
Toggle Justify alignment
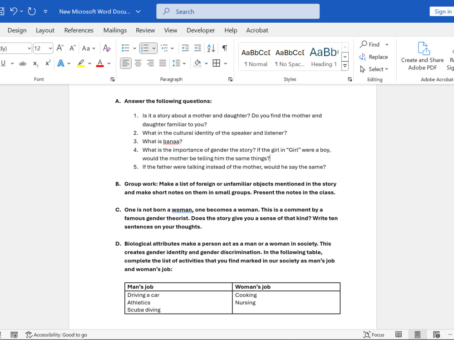click(x=163, y=63)
